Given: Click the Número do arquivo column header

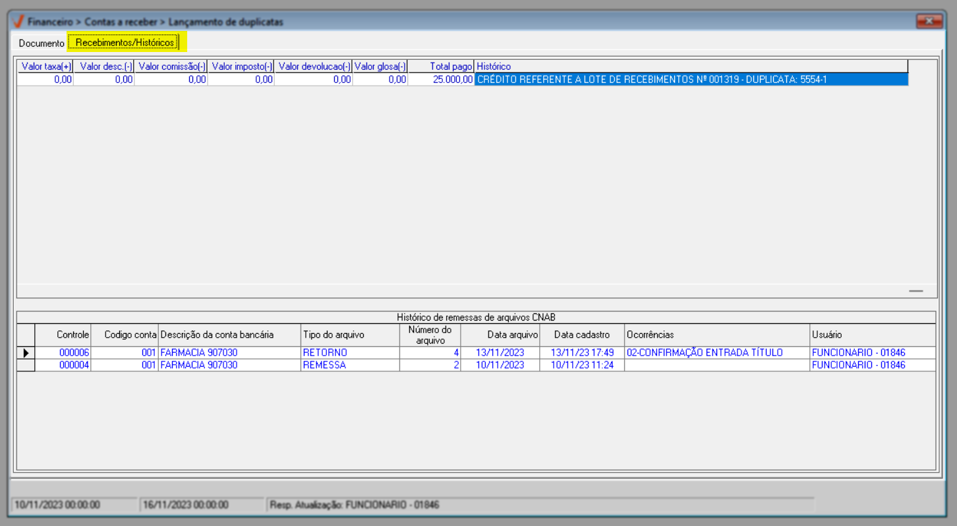Looking at the screenshot, I should [430, 335].
